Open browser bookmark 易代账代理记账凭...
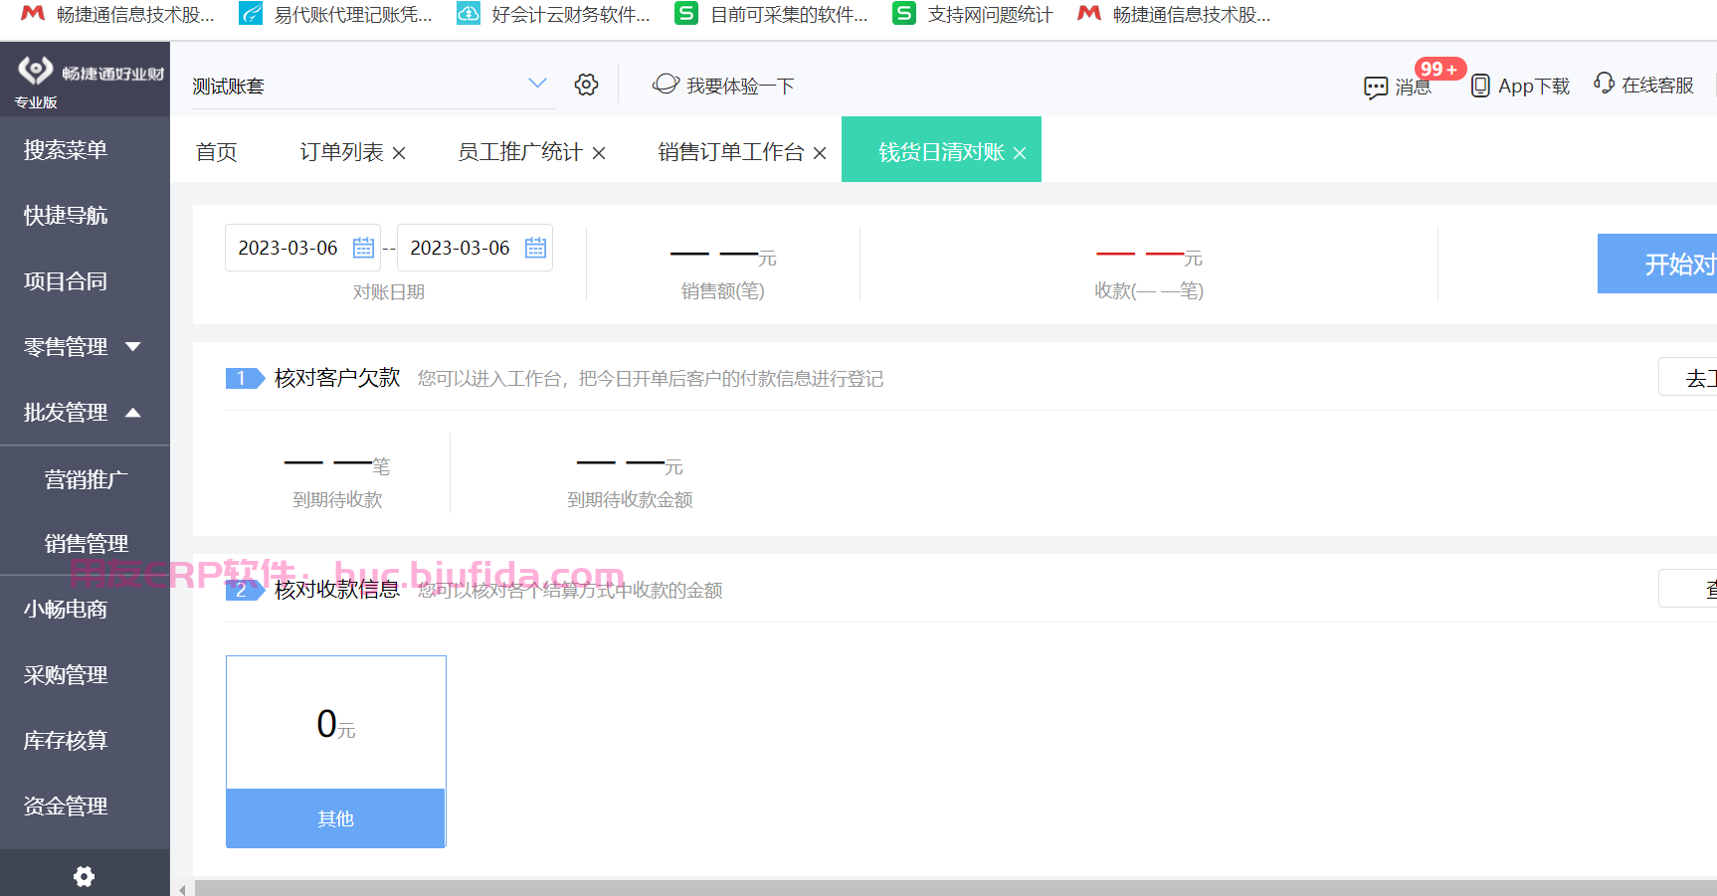Viewport: 1717px width, 896px height. coord(337,14)
